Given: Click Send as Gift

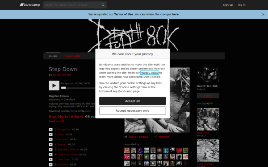Looking at the screenshot, I should (57, 121).
